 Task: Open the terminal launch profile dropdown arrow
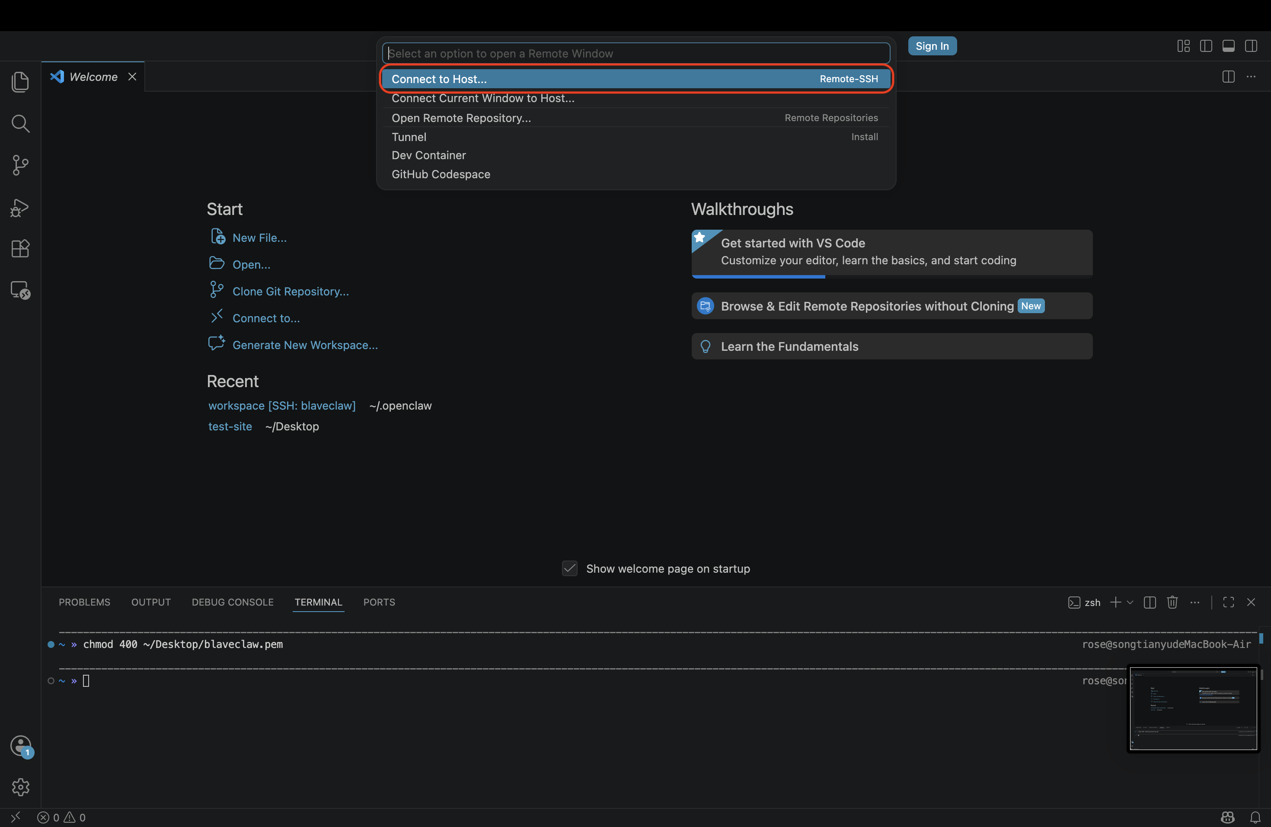point(1130,602)
